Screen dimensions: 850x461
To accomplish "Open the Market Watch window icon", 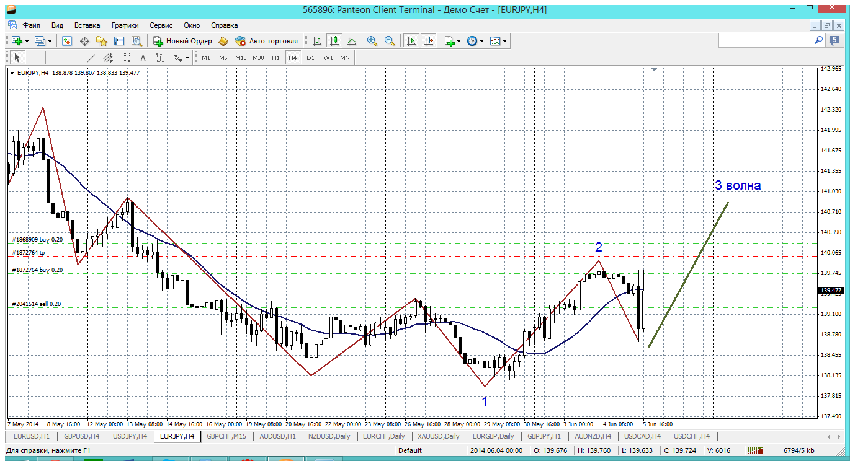I will coord(67,41).
